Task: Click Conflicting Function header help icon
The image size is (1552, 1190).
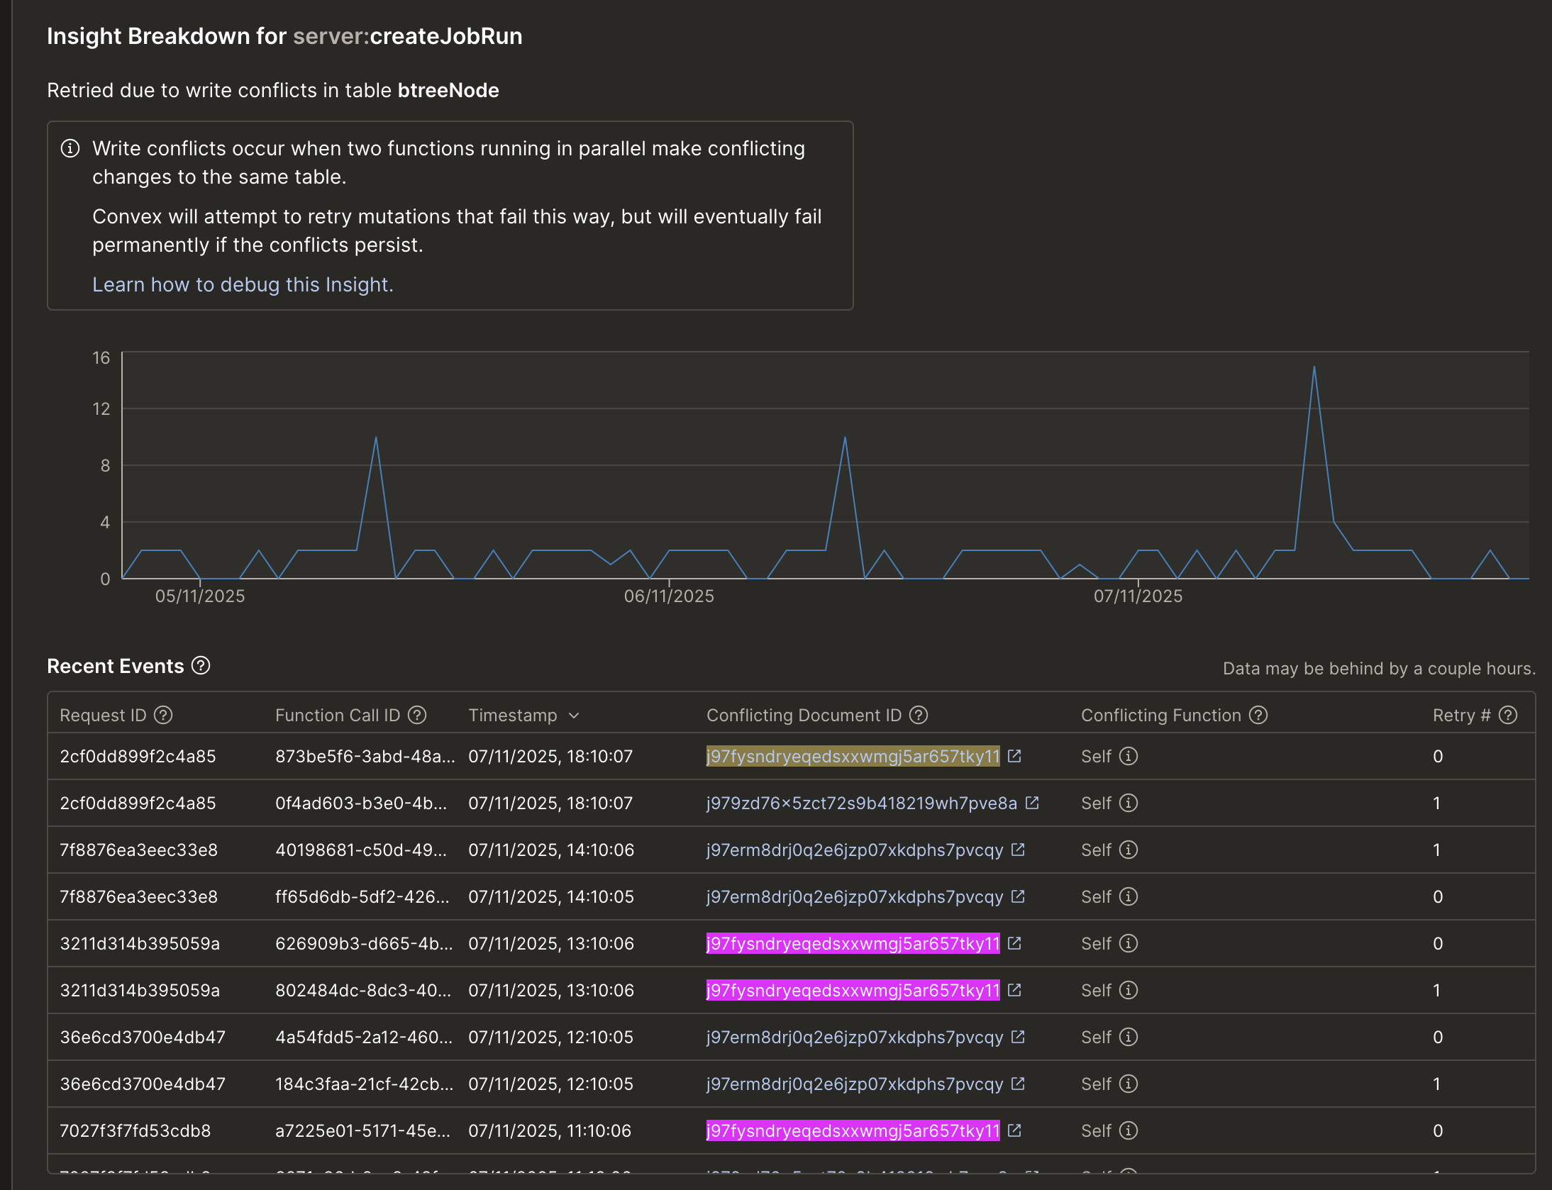Action: click(1258, 715)
